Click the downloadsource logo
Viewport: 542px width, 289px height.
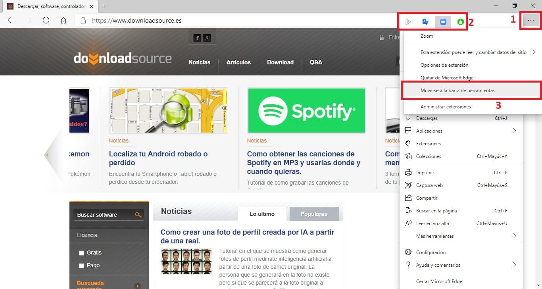tap(123, 59)
